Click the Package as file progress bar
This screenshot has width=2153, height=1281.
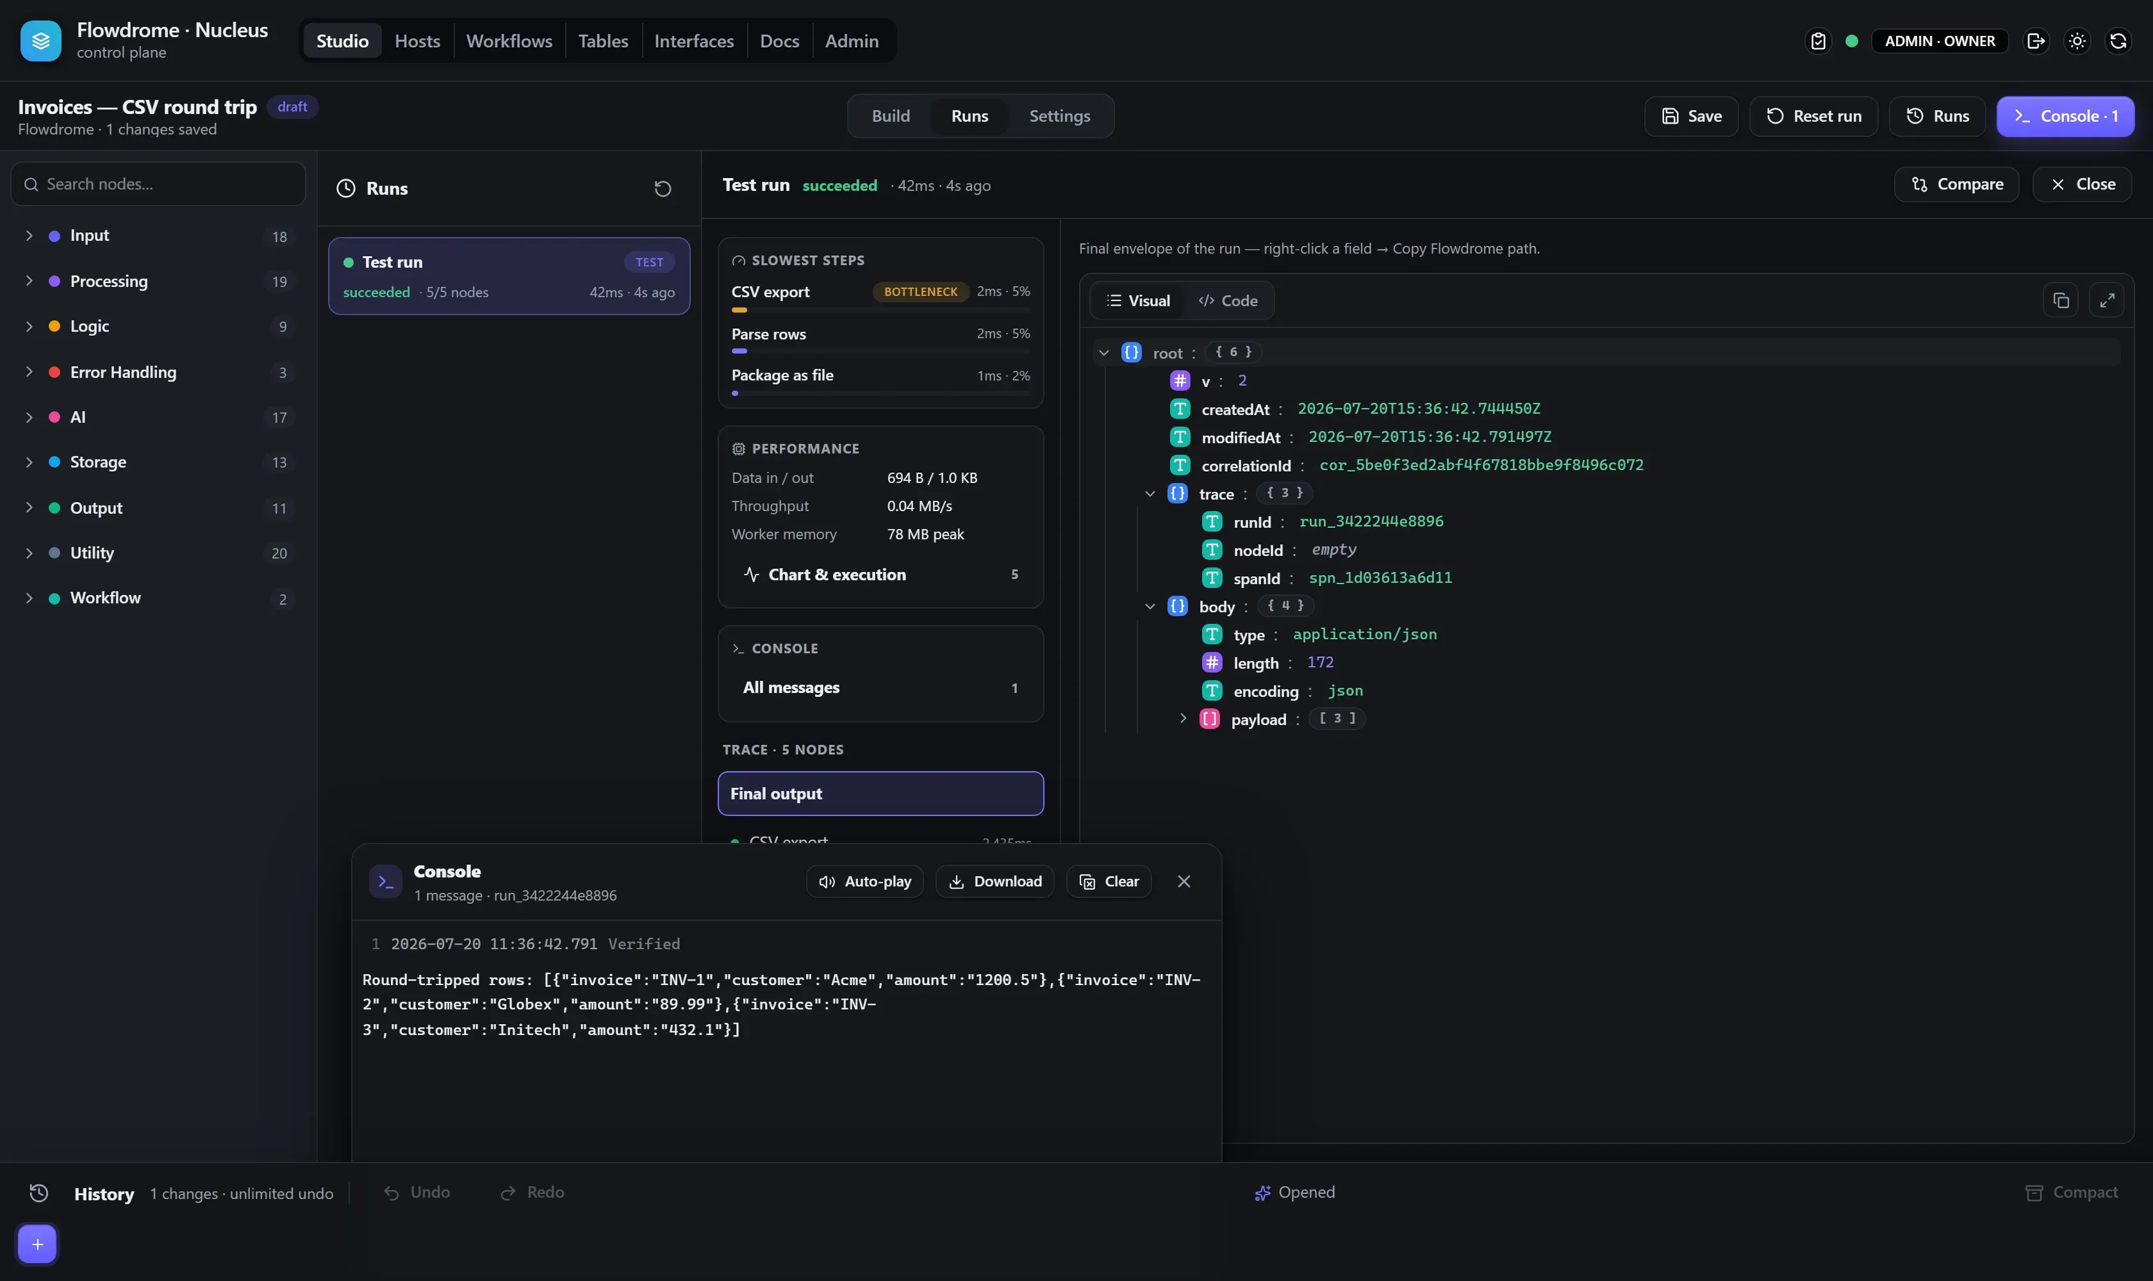click(880, 393)
